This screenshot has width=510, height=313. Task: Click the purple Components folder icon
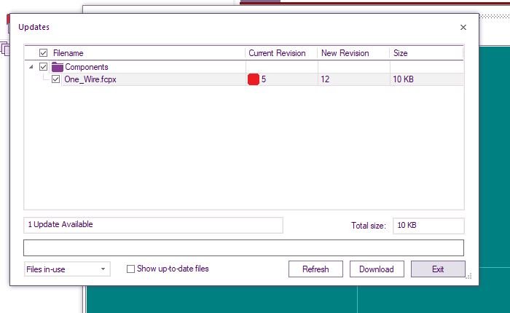click(x=57, y=67)
